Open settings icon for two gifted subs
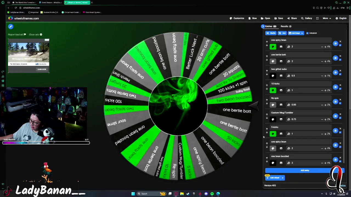Screen dimensions: 351x197 pyautogui.click(x=335, y=73)
